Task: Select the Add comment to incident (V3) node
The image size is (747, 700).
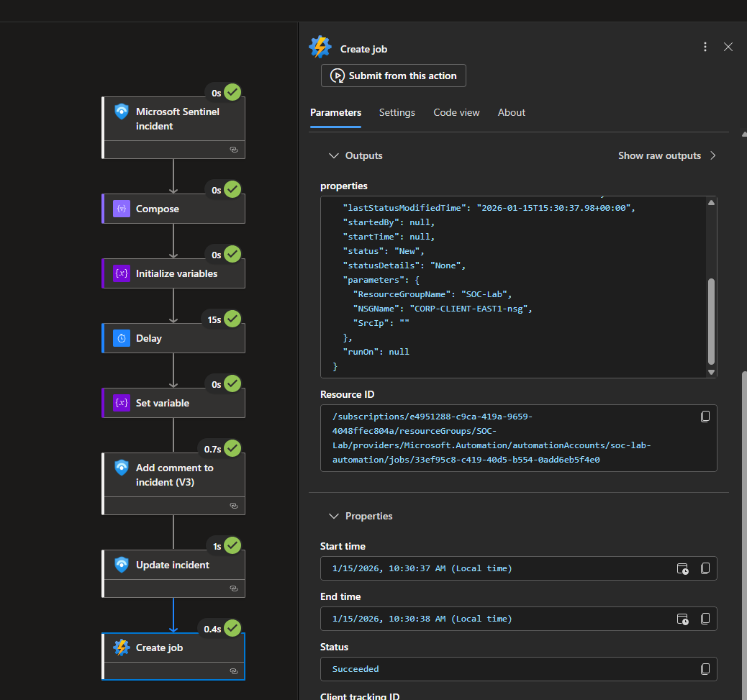Action: pyautogui.click(x=174, y=475)
